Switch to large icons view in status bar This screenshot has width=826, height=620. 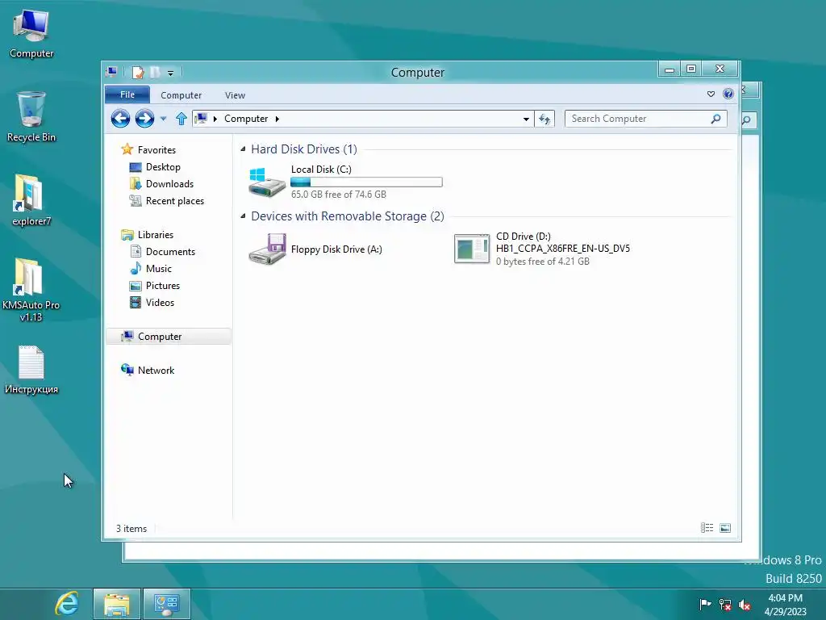(725, 528)
